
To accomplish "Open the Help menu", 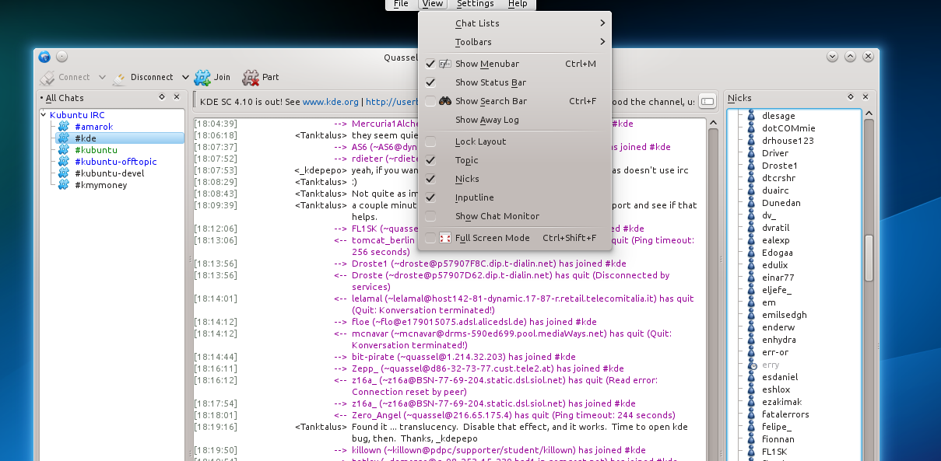I will 518,4.
